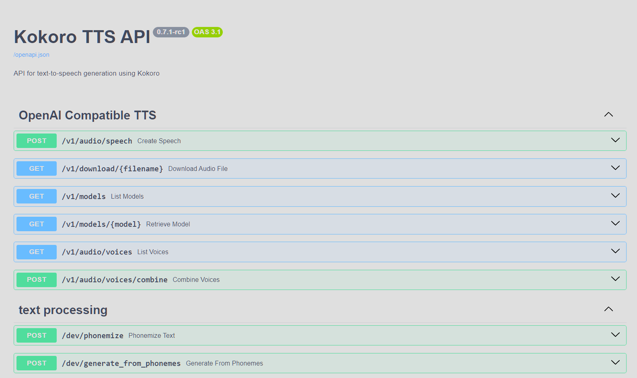The image size is (637, 378).
Task: Click the text processing heading
Action: 63,310
